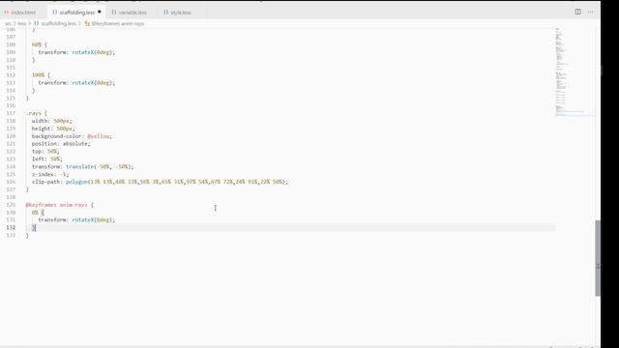Click the .rays selector text
Screen dimensions: 619x348
(x=33, y=113)
